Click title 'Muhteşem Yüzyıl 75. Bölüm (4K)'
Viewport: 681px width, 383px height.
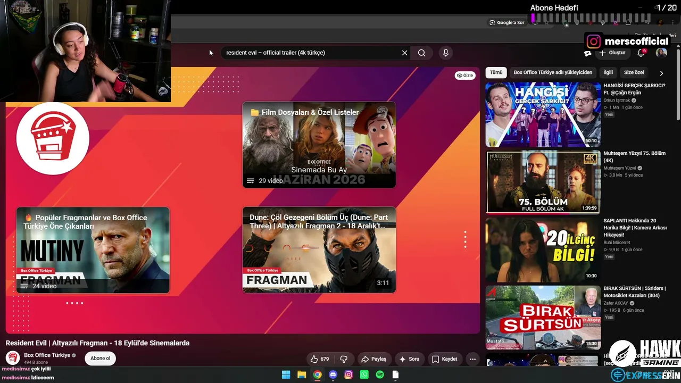point(634,156)
